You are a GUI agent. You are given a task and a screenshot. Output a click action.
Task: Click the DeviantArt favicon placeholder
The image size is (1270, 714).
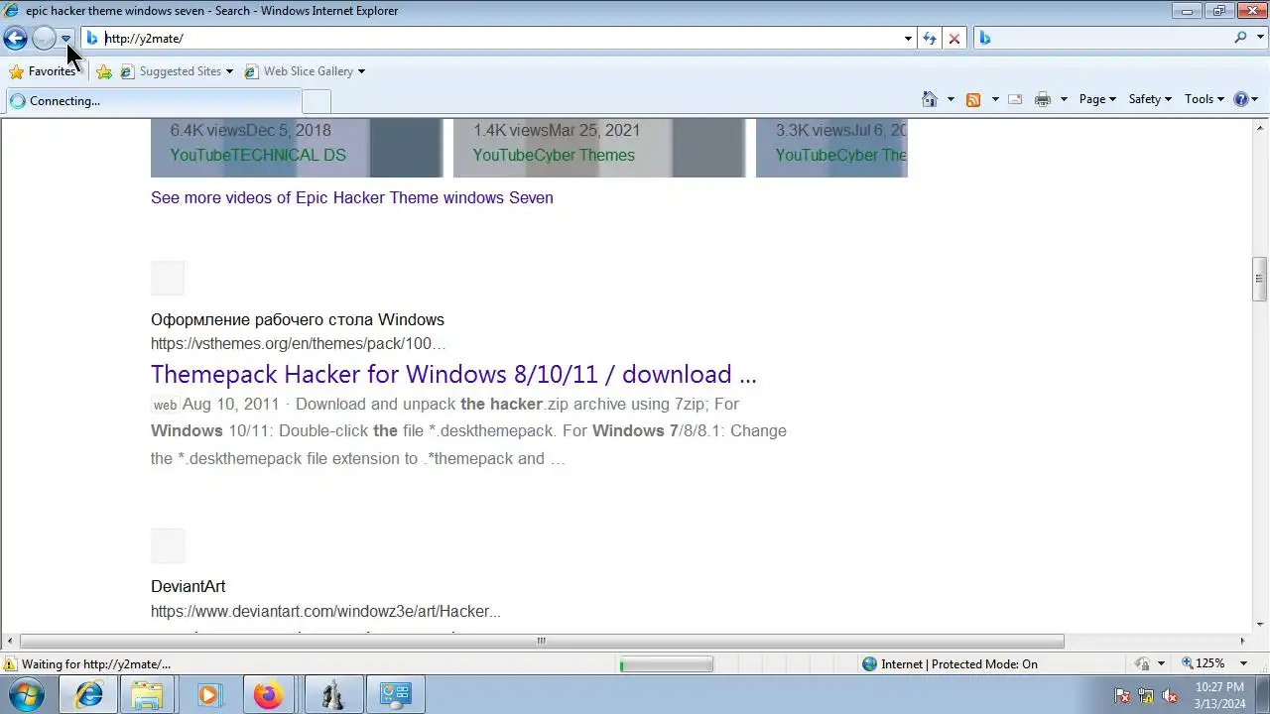[x=168, y=545]
